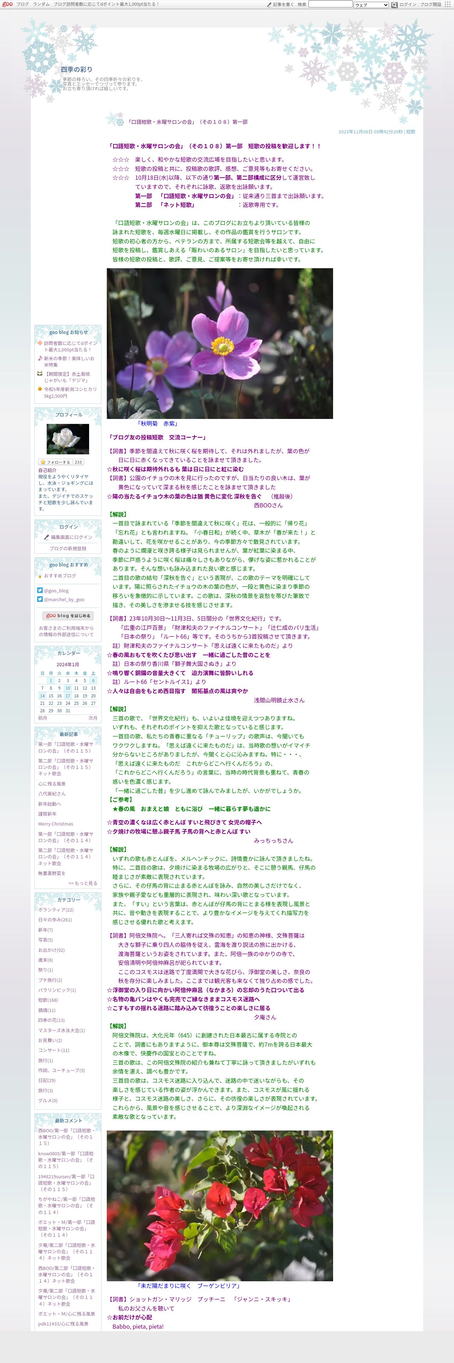Open recent post 無農薬野菜を
The height and width of the screenshot is (1363, 454).
click(52, 873)
